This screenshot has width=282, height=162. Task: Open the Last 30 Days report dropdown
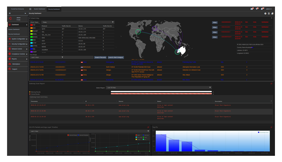pos(159,87)
